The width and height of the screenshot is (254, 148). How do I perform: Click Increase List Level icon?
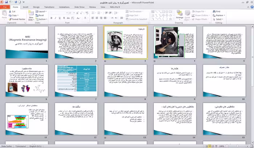(x=110, y=13)
